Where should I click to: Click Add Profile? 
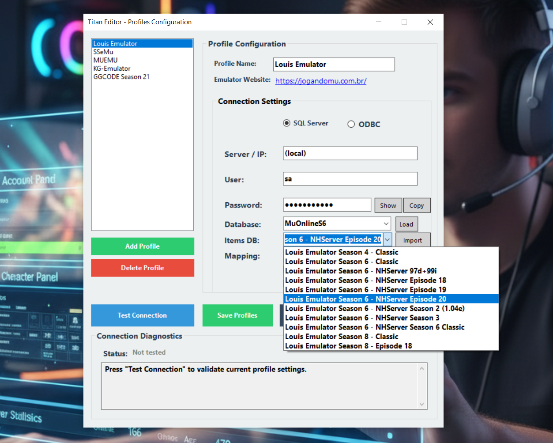[x=142, y=246]
